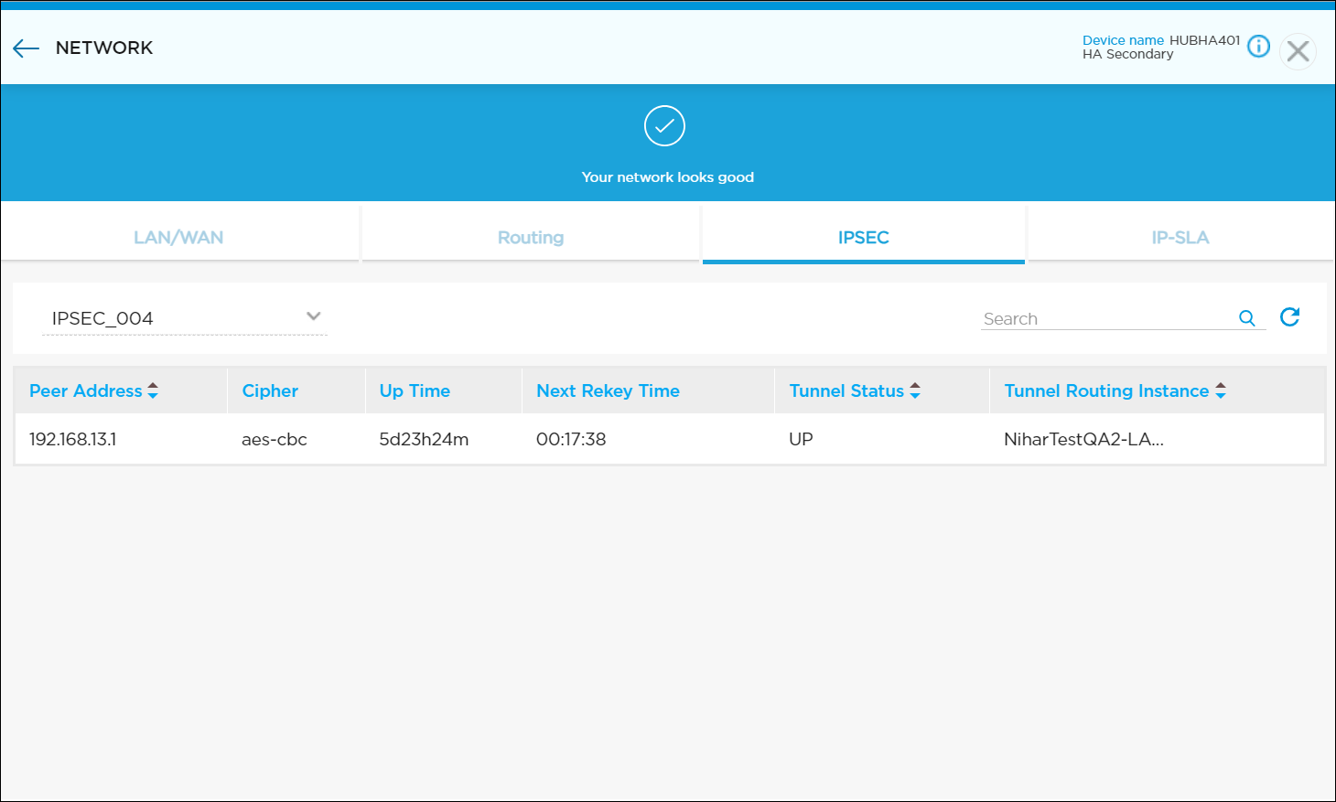The height and width of the screenshot is (802, 1336).
Task: Click the Device name link
Action: 1123,40
